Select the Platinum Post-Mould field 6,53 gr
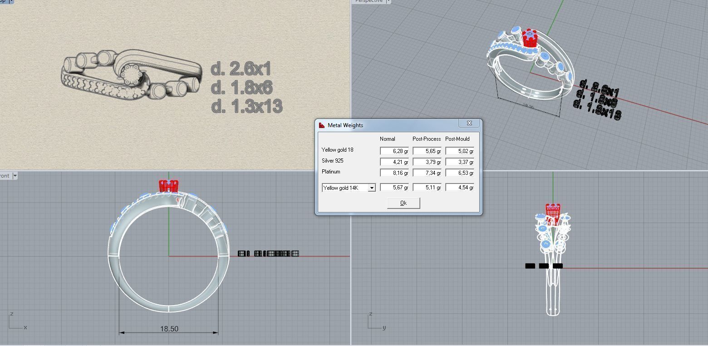708x346 pixels. coord(460,173)
